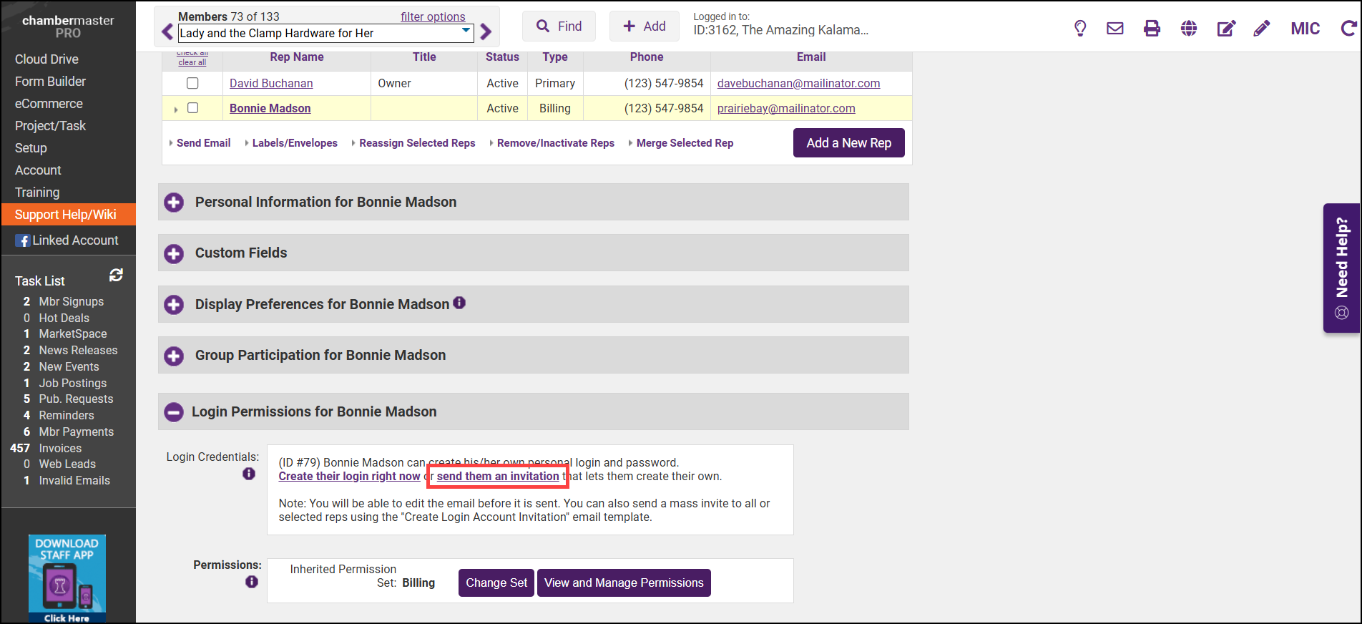Screen dimensions: 1362x624
Task: Expand the Custom Fields section
Action: click(174, 253)
